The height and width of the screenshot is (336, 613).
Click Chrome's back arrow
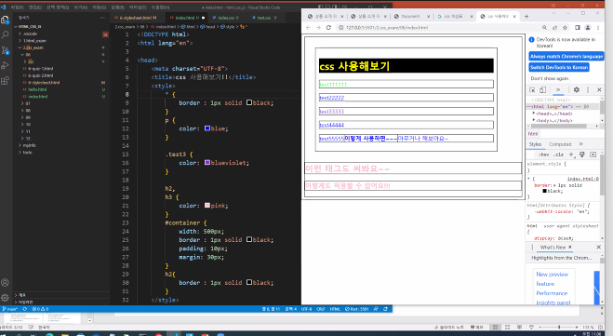point(308,28)
